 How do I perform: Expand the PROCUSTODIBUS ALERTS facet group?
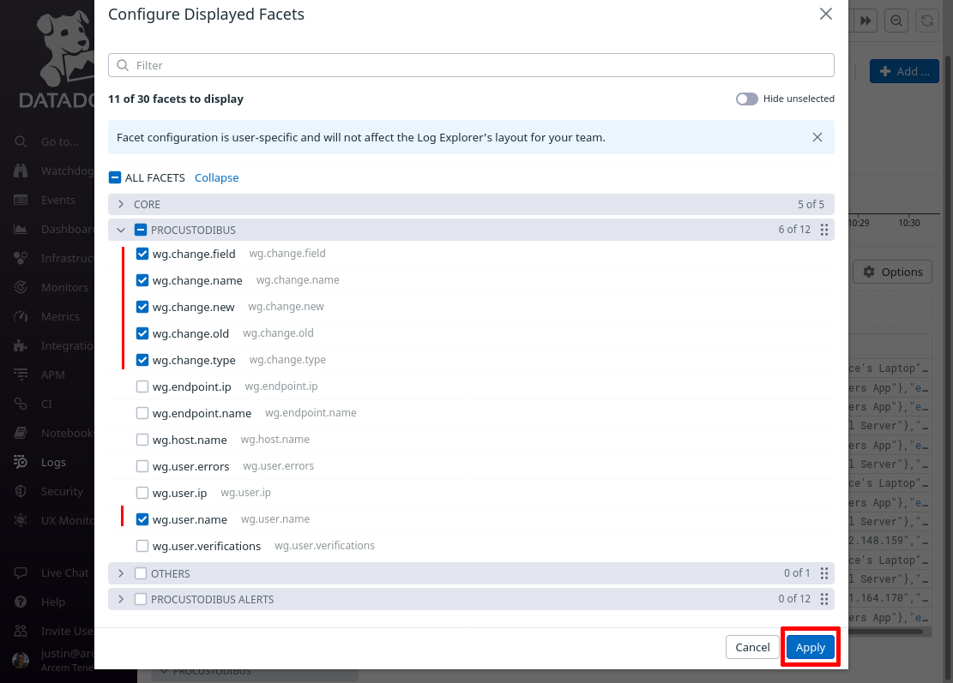click(x=121, y=599)
